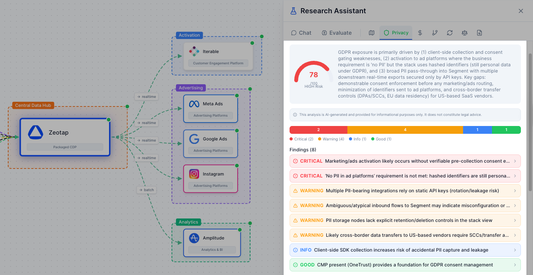The height and width of the screenshot is (275, 533).
Task: Click the data flow branch icon
Action: pos(435,33)
